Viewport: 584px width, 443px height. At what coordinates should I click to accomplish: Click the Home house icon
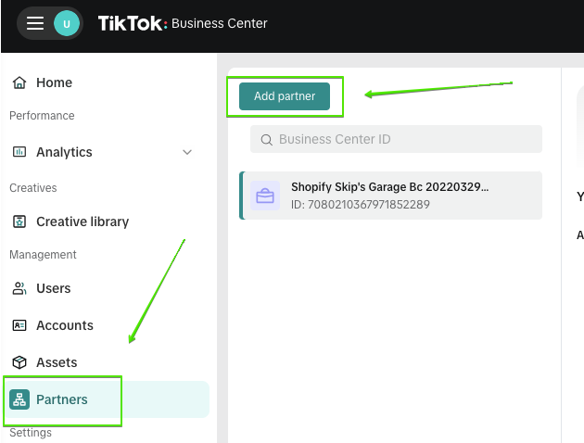point(19,82)
